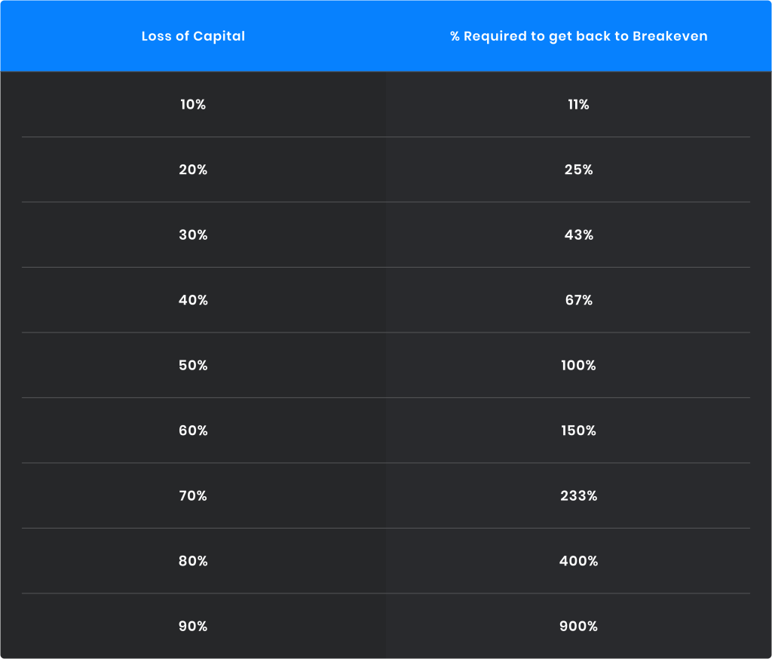Select the 43% breakeven value
The width and height of the screenshot is (772, 659).
coord(578,235)
